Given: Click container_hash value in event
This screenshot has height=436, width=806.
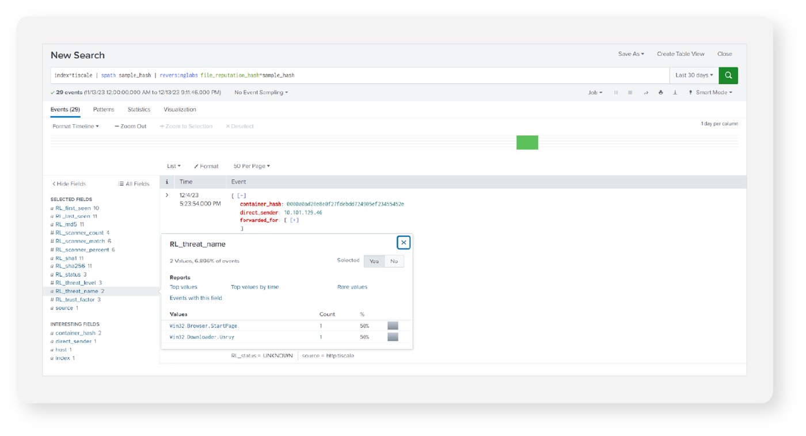Looking at the screenshot, I should (x=345, y=204).
